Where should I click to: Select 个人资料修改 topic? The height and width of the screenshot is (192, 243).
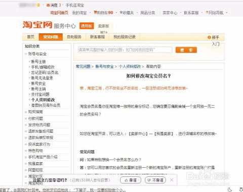point(43,100)
